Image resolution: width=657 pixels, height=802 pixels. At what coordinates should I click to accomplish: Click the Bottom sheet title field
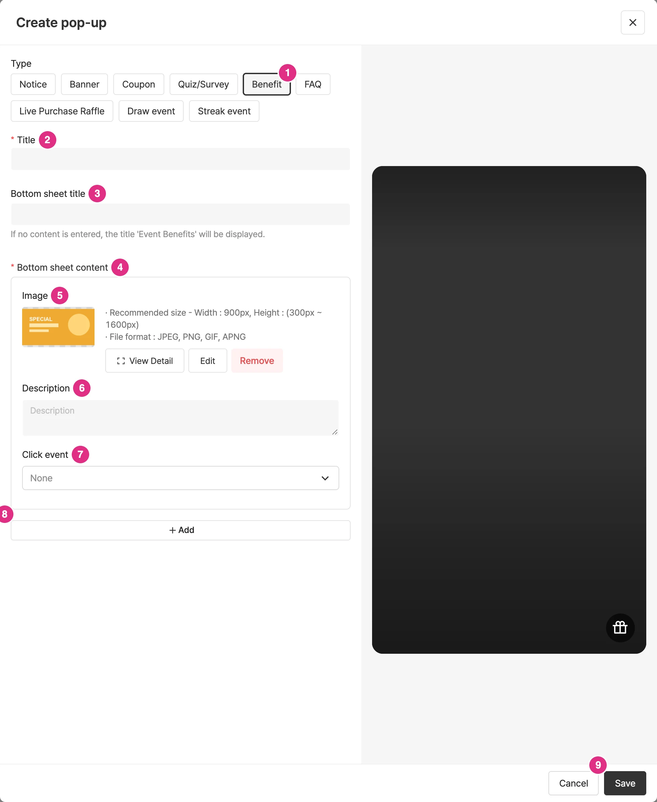click(x=181, y=214)
